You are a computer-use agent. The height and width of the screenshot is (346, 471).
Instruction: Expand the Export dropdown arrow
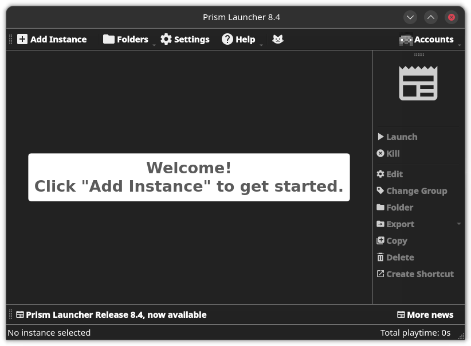(459, 224)
